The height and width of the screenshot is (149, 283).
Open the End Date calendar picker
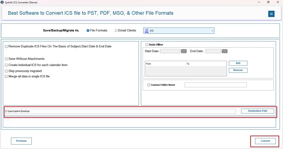(225, 51)
